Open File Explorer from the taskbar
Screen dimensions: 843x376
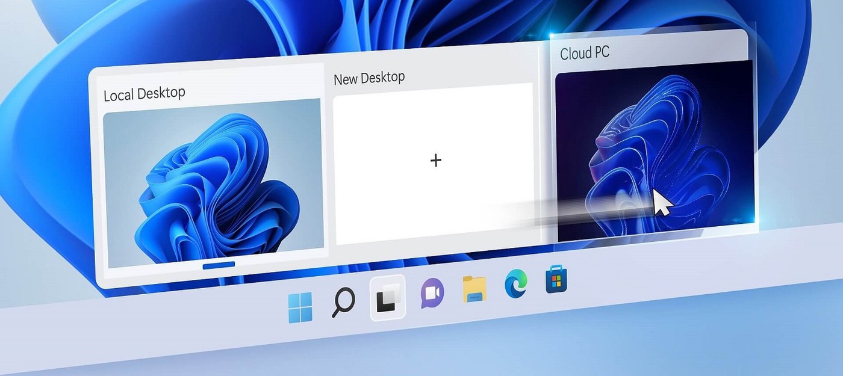pos(474,289)
